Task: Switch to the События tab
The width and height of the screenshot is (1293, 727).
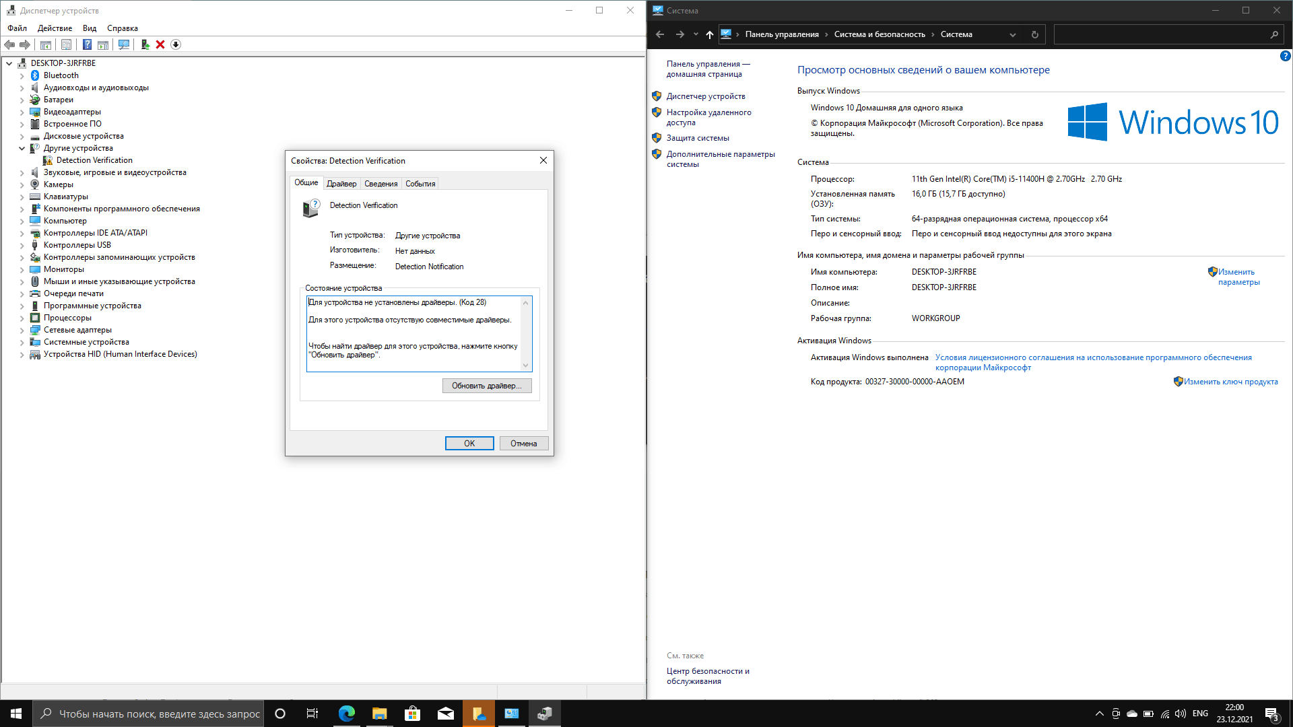Action: click(x=420, y=184)
